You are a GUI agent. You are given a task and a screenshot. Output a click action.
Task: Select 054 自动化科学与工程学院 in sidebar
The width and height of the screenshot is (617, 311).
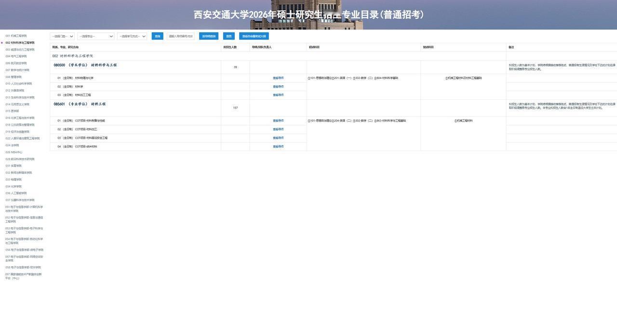[x=24, y=241]
